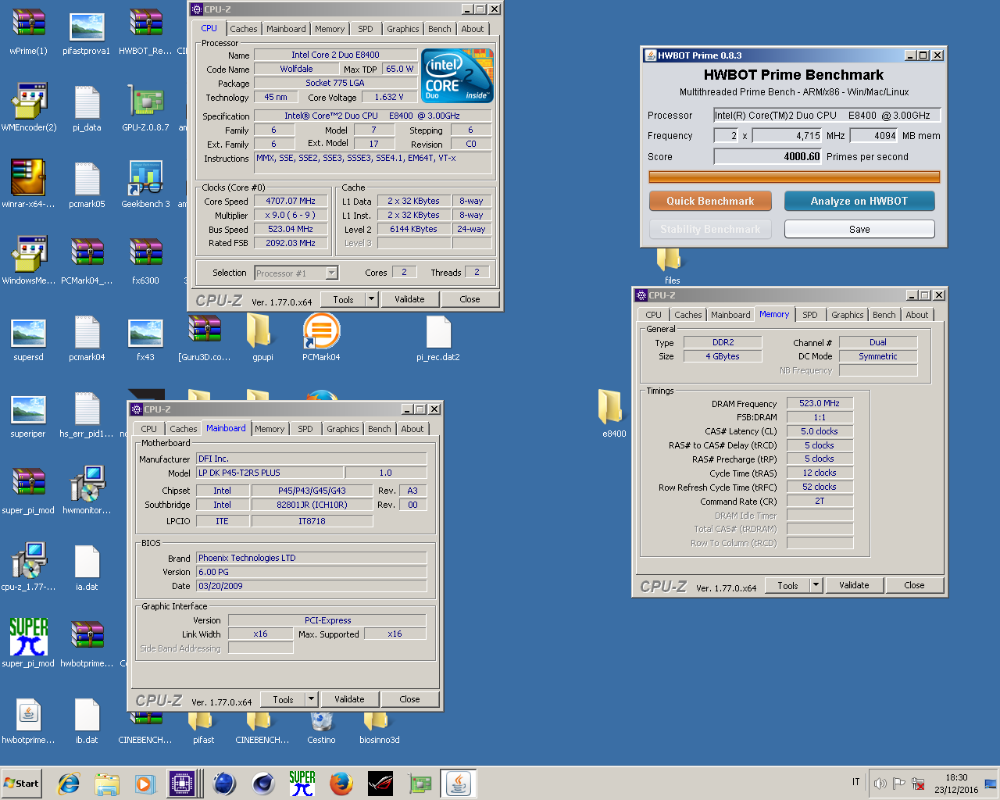Open the hs_err_pid1 log file

(87, 408)
